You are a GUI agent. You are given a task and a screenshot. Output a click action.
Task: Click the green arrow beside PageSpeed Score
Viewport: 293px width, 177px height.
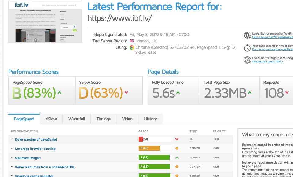[59, 92]
